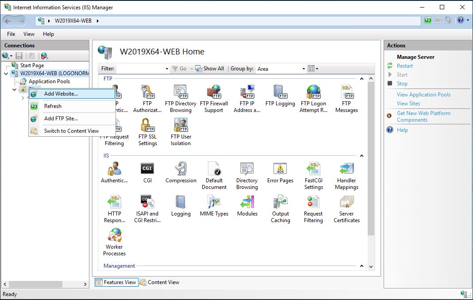Click the View Sites link
The image size is (473, 300).
click(408, 104)
